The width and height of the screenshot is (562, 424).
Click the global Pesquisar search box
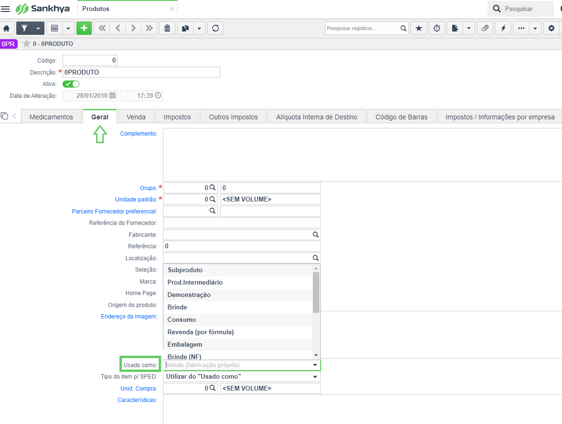coord(520,9)
